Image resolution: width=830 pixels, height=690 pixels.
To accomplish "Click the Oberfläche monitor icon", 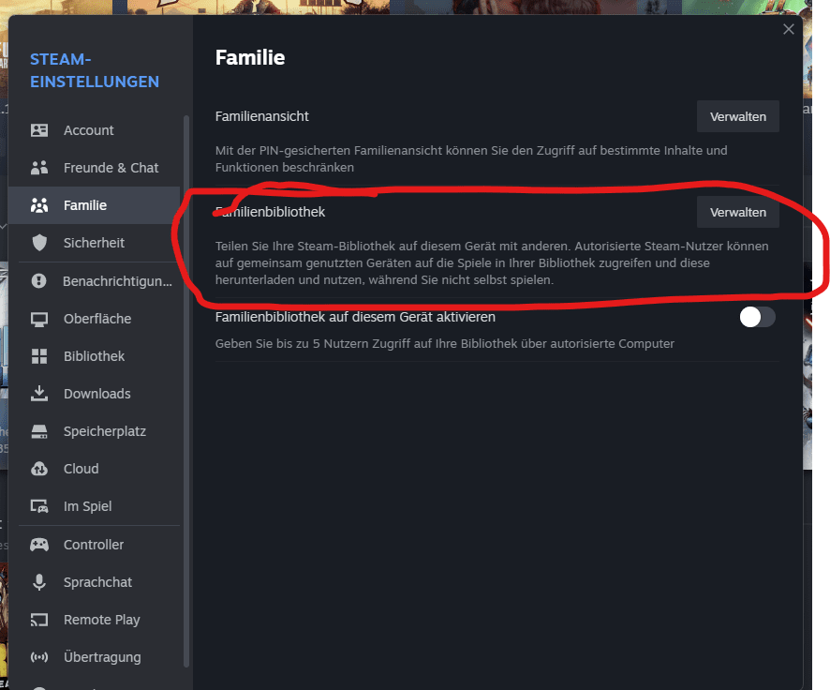I will pyautogui.click(x=39, y=319).
